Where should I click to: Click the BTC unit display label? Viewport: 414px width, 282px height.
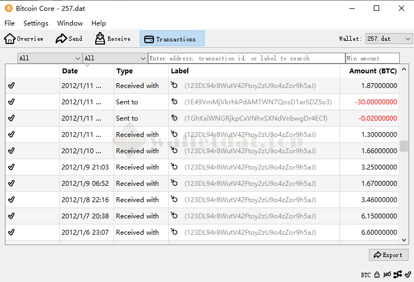coord(366,275)
